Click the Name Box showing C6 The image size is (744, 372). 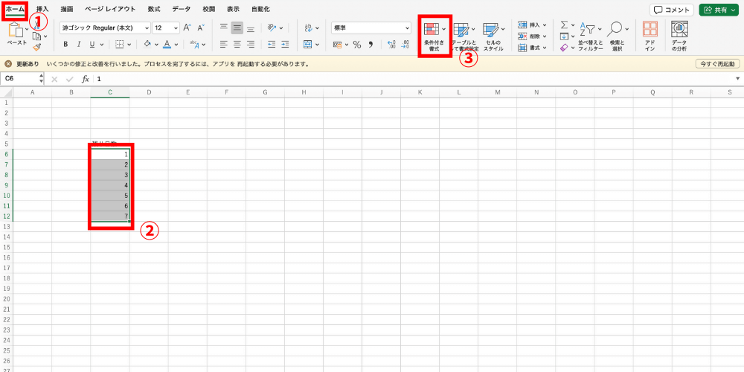tap(22, 79)
